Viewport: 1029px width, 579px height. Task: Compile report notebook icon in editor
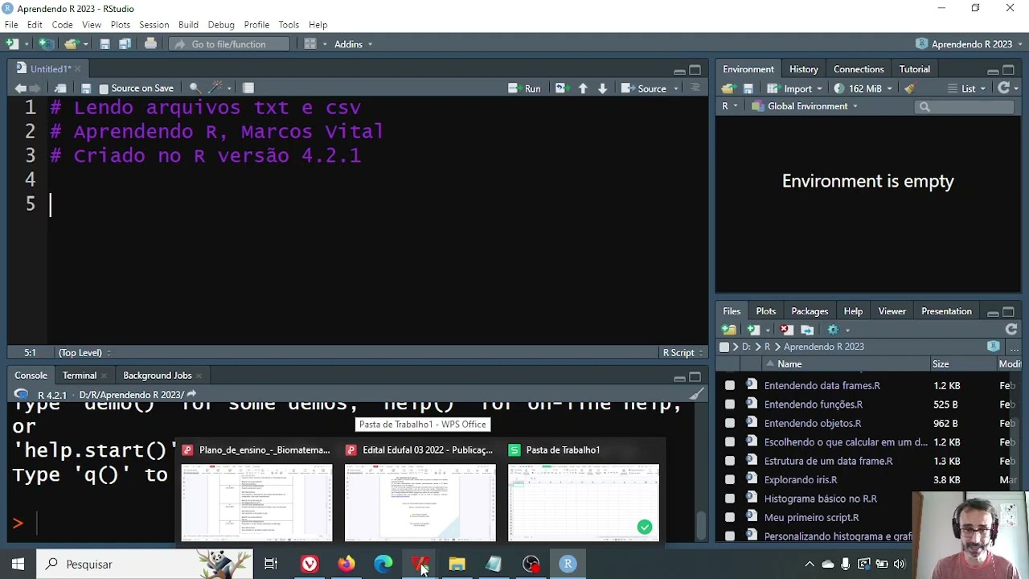[248, 88]
